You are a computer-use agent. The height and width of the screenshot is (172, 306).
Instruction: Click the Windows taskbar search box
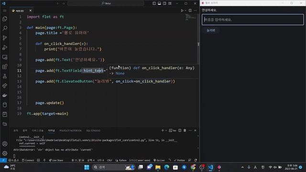[x=113, y=167]
